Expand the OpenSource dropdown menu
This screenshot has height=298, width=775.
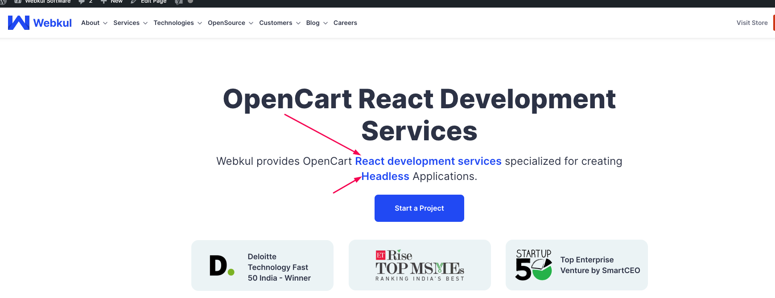230,23
